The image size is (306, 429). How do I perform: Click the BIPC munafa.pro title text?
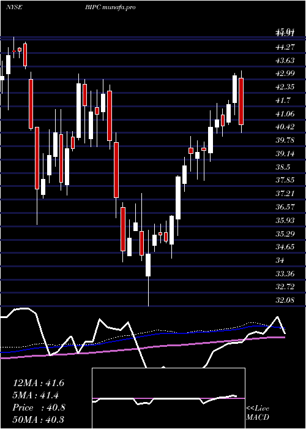click(x=110, y=7)
